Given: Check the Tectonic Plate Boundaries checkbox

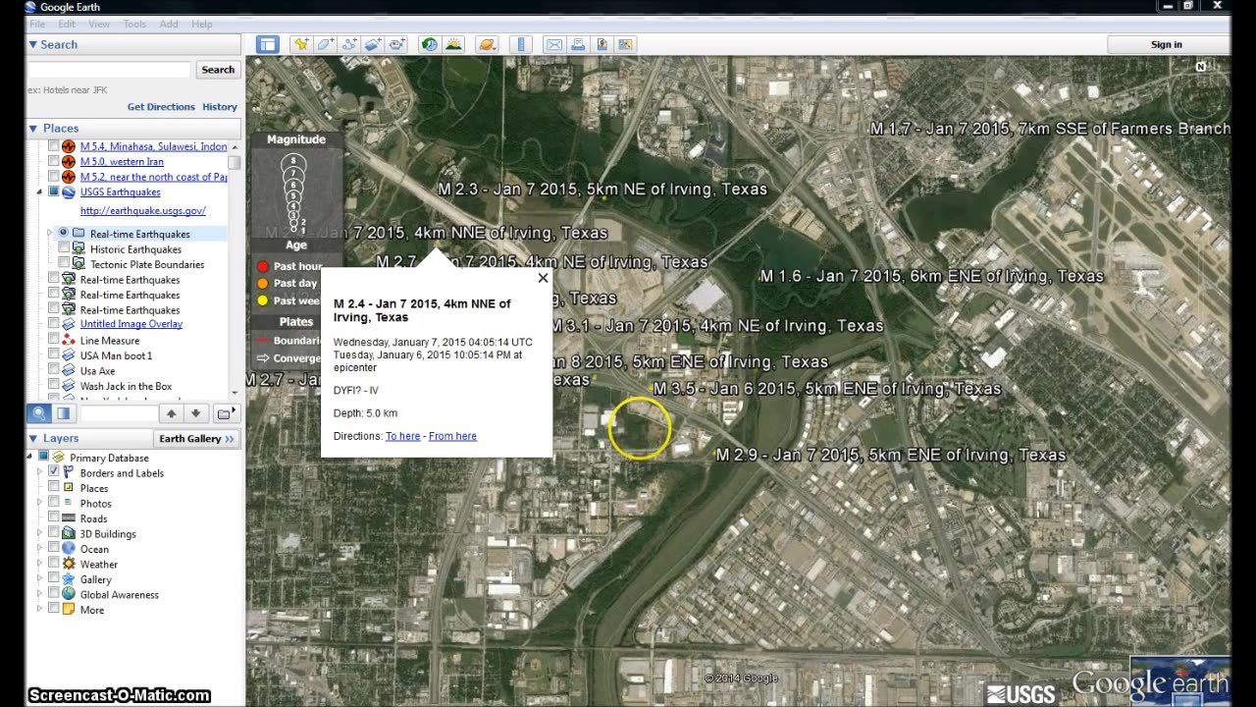Looking at the screenshot, I should [64, 264].
